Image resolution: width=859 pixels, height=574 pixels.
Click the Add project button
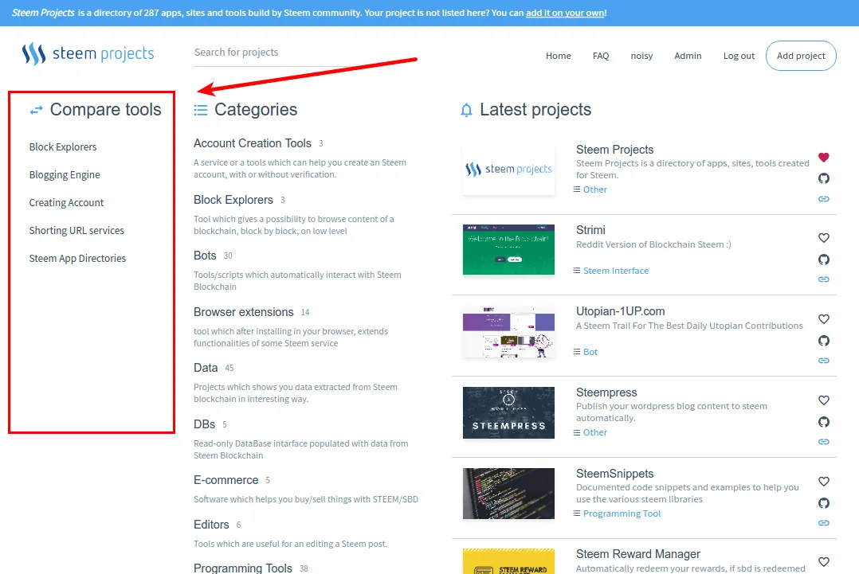(801, 56)
